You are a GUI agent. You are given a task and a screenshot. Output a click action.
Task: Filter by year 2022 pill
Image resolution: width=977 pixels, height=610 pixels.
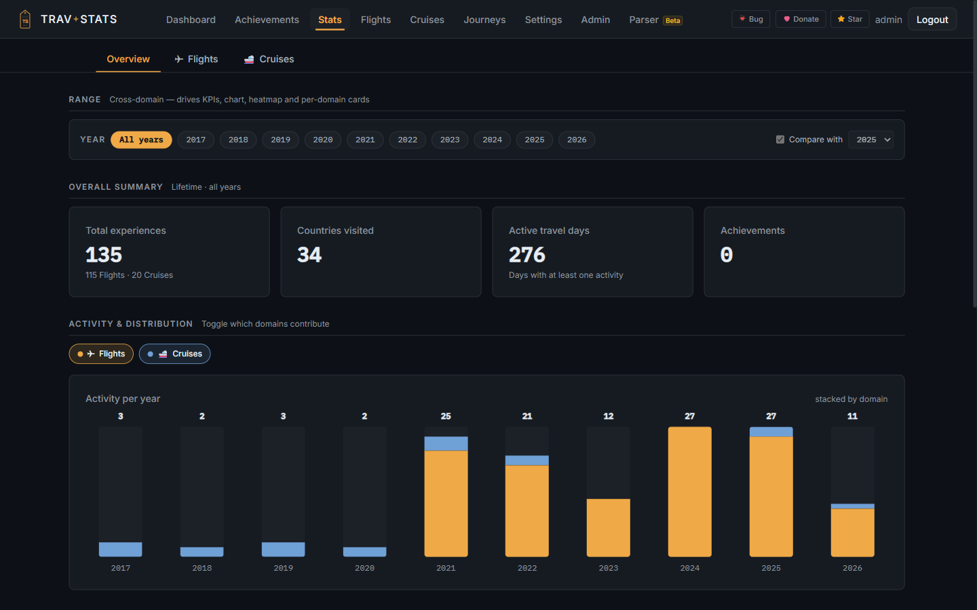(x=408, y=140)
